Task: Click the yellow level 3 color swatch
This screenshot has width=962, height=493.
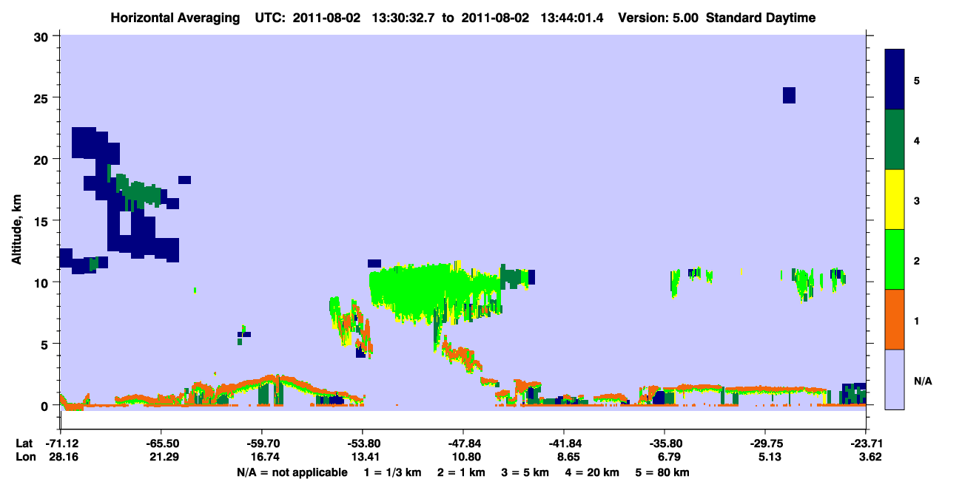Action: [895, 200]
